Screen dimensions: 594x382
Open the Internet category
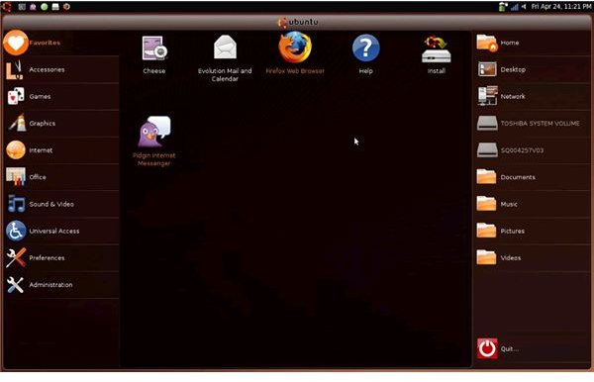tap(61, 150)
